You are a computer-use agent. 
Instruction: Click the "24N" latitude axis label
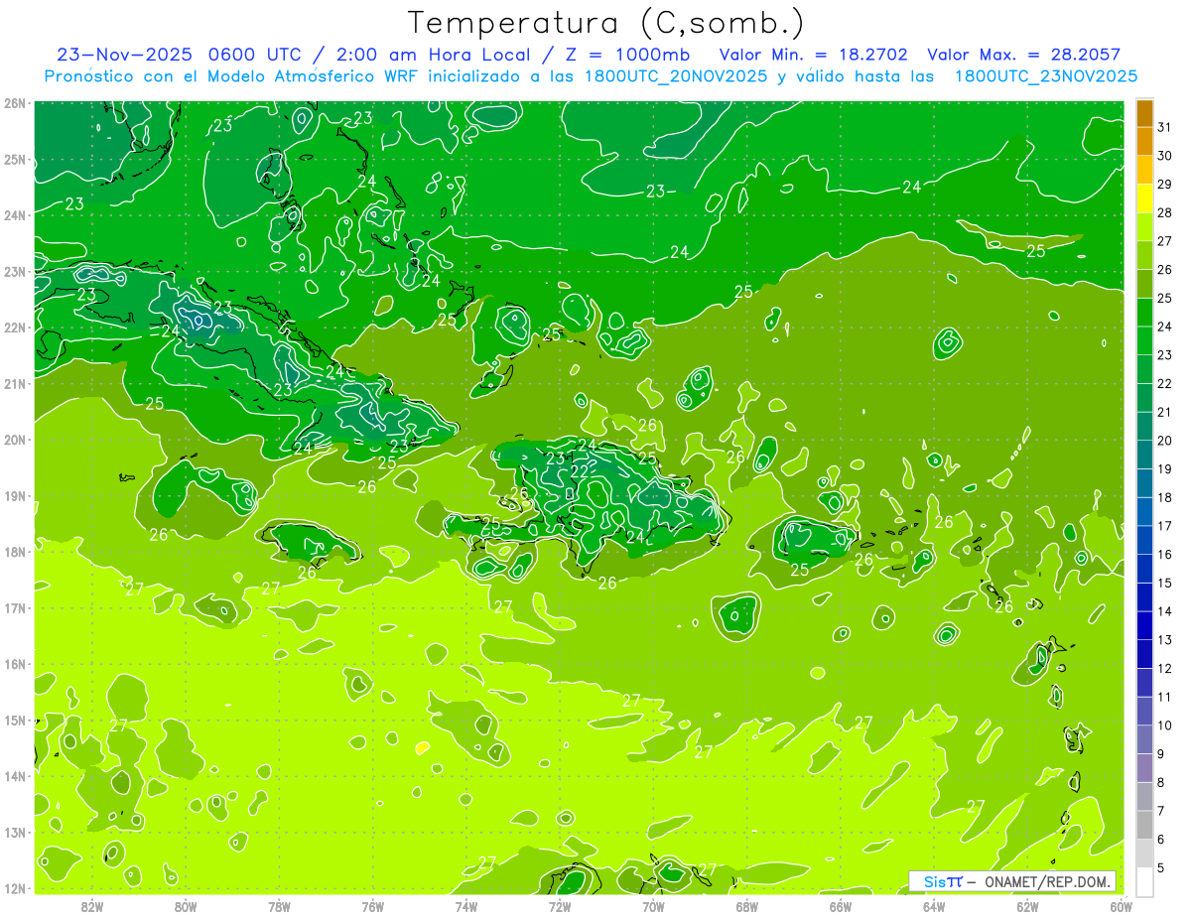[15, 215]
